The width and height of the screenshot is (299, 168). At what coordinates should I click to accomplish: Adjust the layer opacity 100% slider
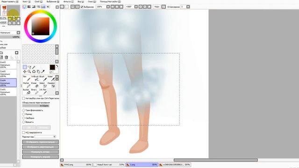click(10, 37)
